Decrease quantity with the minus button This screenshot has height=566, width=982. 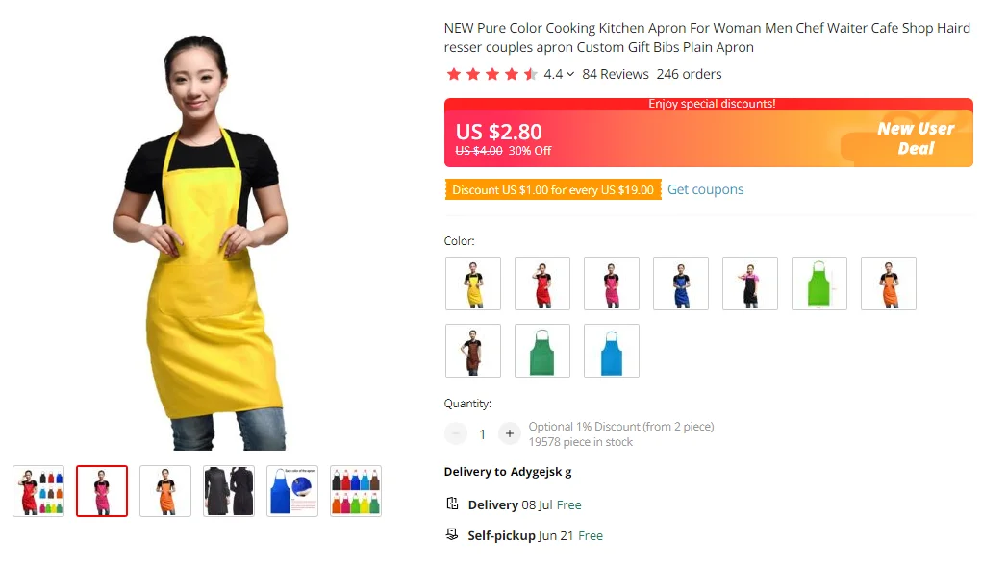click(455, 433)
